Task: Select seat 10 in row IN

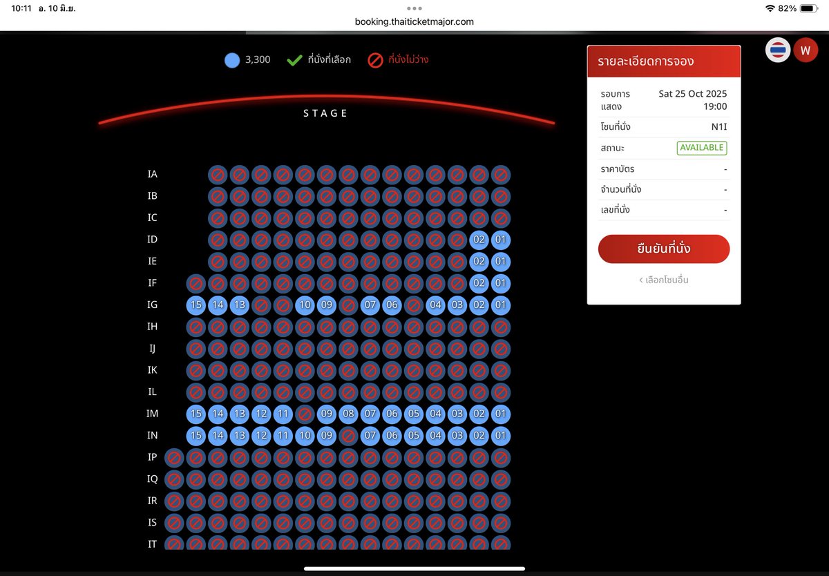Action: 305,436
